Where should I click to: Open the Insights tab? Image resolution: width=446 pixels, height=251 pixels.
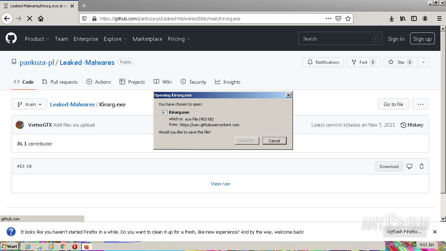coord(228,82)
